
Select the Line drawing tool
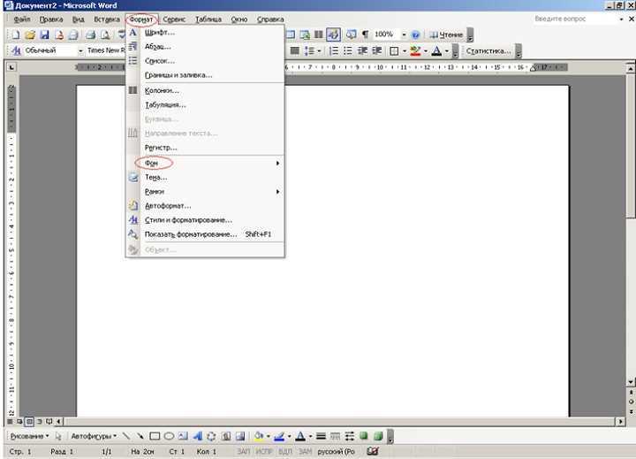click(126, 436)
